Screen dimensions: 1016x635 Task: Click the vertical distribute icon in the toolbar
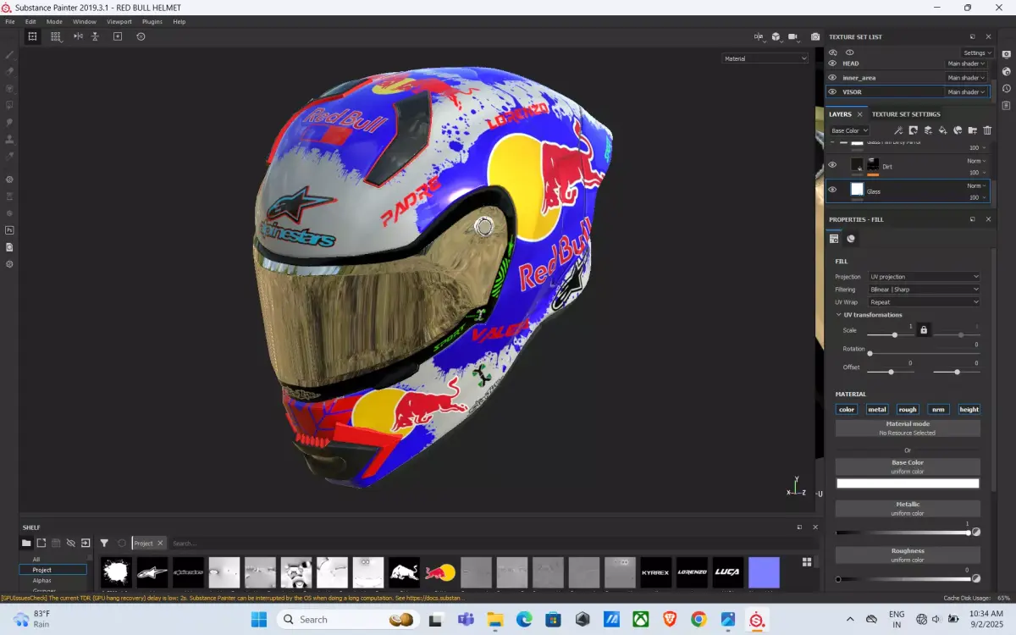tap(95, 36)
